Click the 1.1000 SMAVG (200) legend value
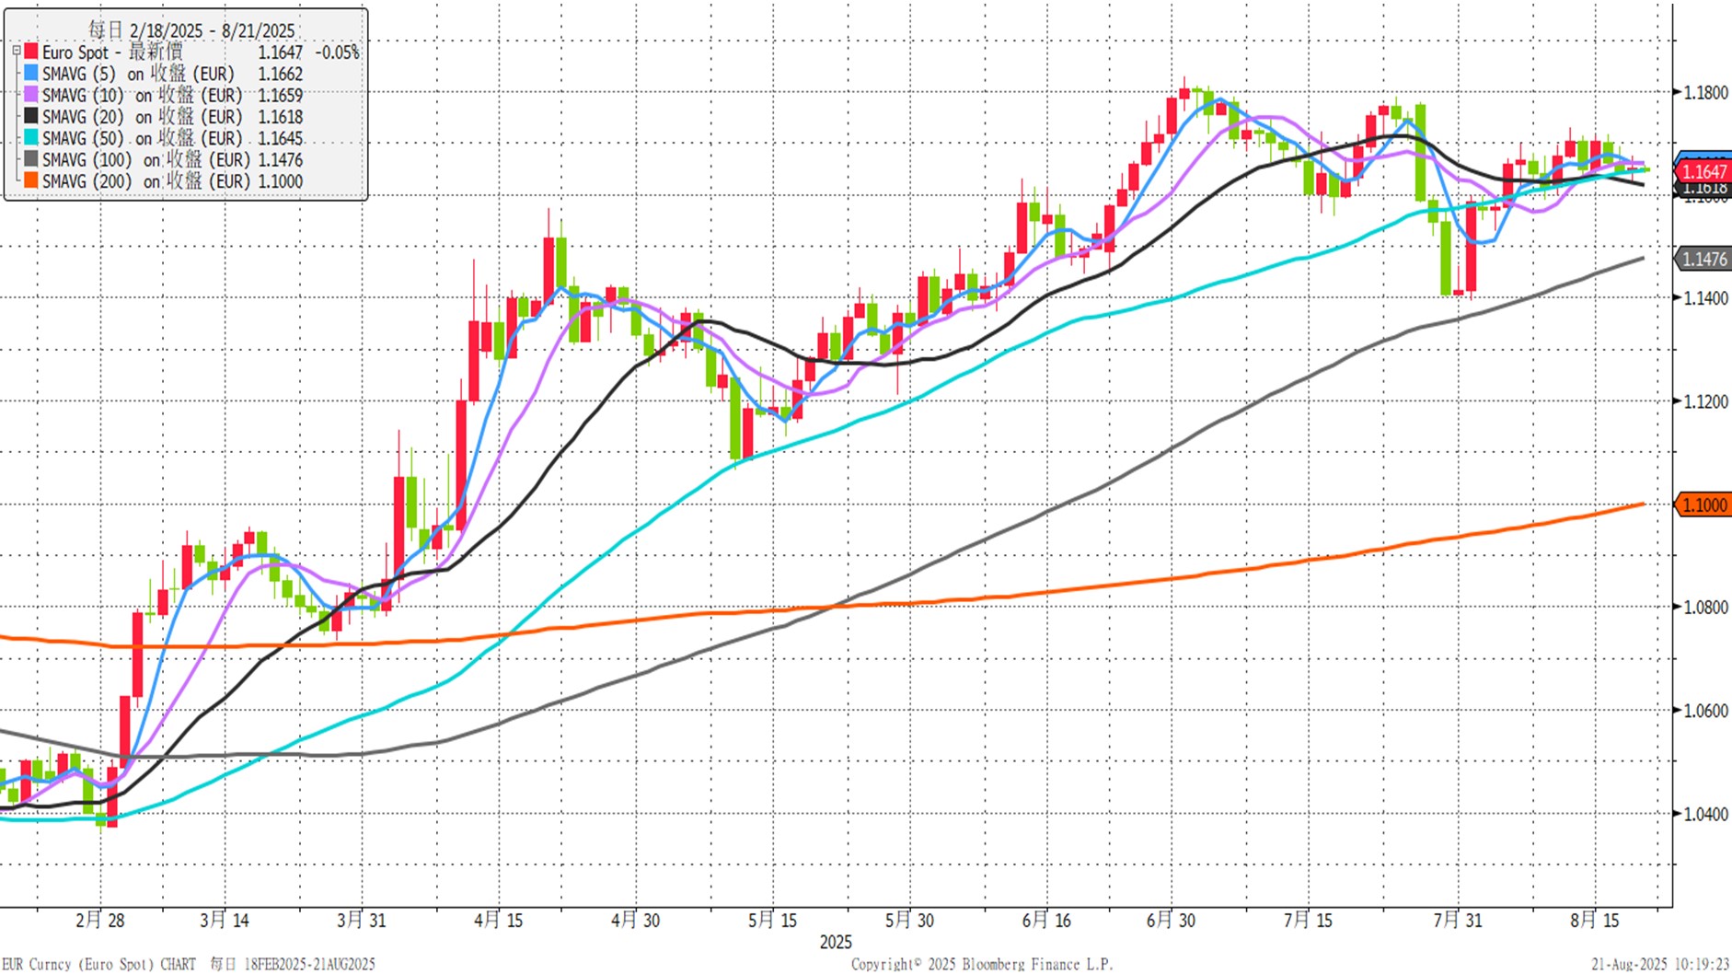Screen dimensions: 1732x974 pos(280,181)
